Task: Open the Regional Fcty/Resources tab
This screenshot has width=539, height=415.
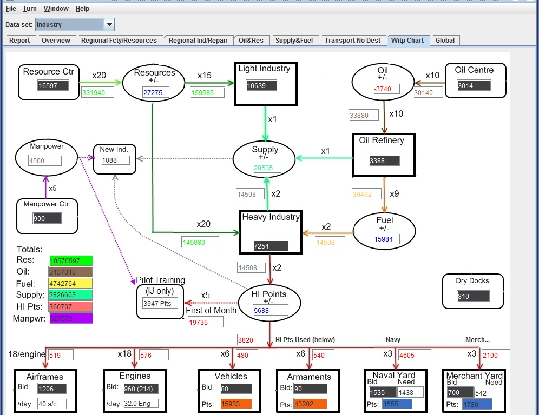Action: tap(119, 41)
